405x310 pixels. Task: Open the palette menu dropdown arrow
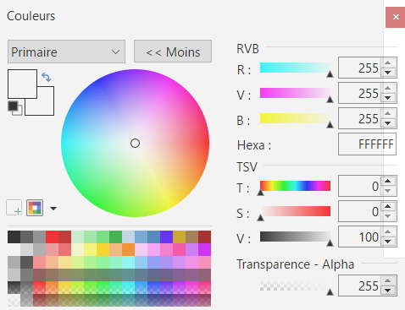pos(53,209)
